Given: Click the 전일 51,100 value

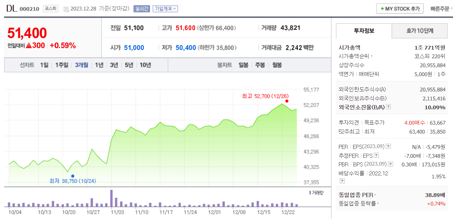Looking at the screenshot, I should tap(134, 28).
